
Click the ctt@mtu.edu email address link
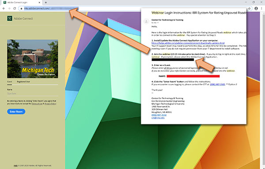[158, 118]
